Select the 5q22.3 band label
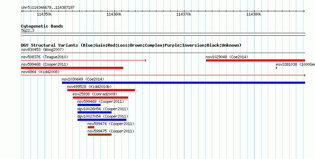The height and width of the screenshot is (159, 315). [x=28, y=30]
